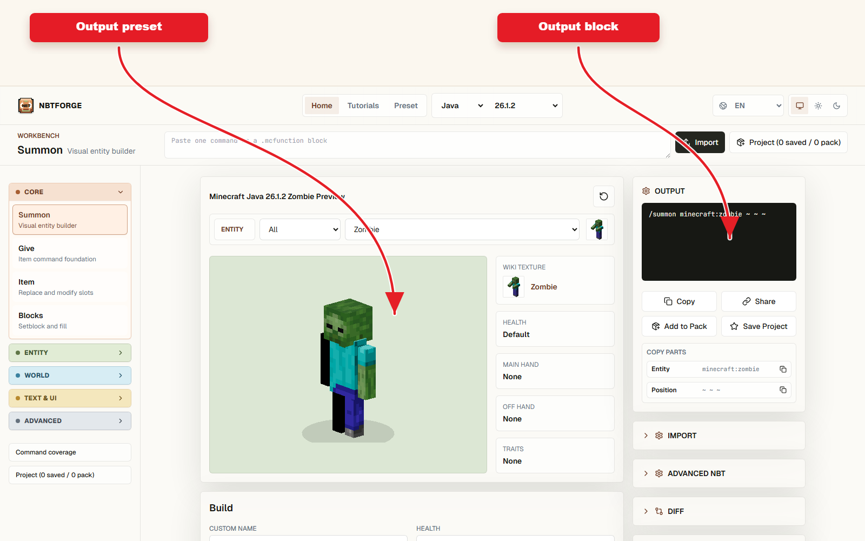Click the MAIN HAND None card
Image resolution: width=865 pixels, height=541 pixels.
point(555,371)
